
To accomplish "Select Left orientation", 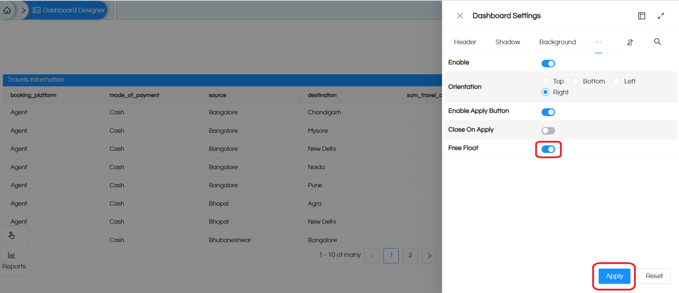I will coord(616,81).
